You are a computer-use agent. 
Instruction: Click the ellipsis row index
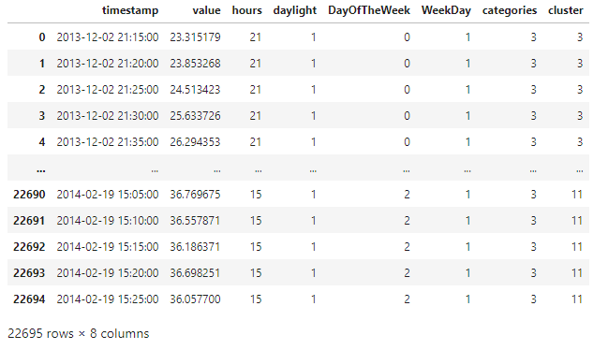point(40,169)
